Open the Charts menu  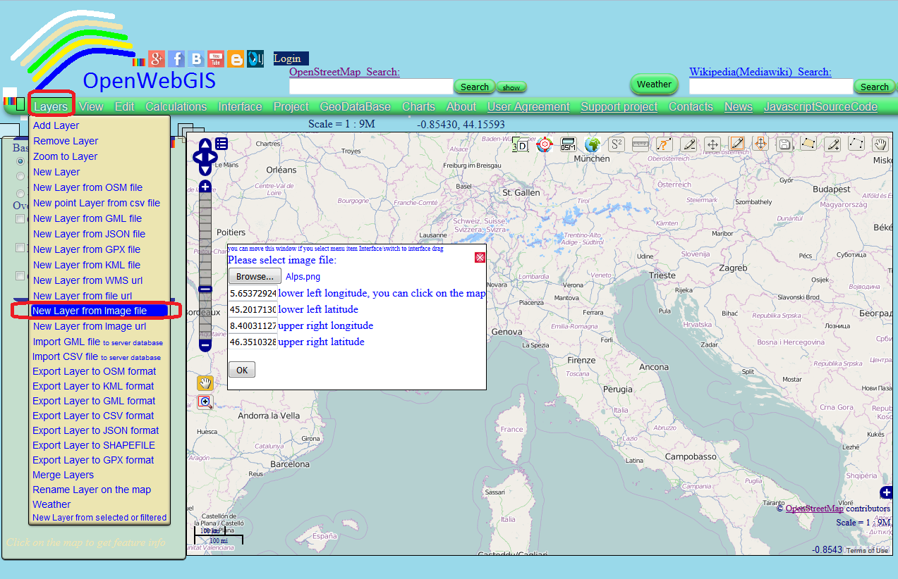pyautogui.click(x=418, y=107)
